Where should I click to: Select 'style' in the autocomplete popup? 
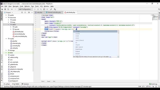click(95, 45)
